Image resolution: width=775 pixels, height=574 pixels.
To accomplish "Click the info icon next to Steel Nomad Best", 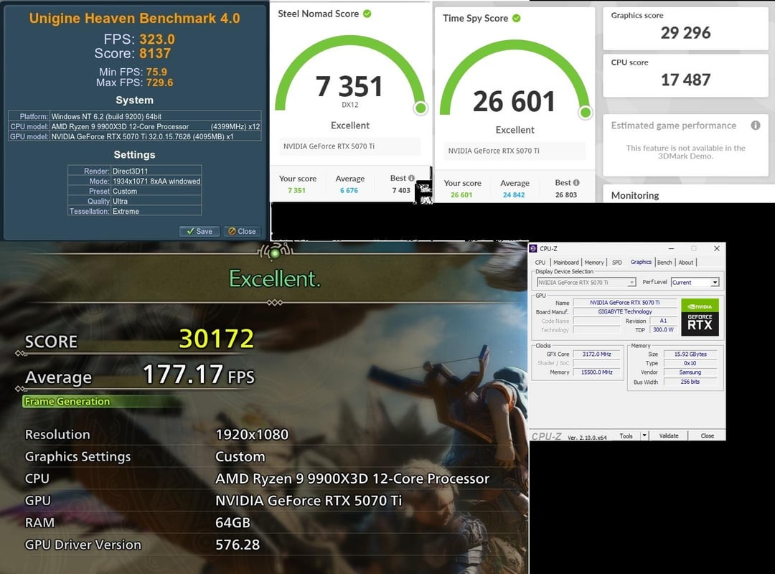I will coord(411,178).
